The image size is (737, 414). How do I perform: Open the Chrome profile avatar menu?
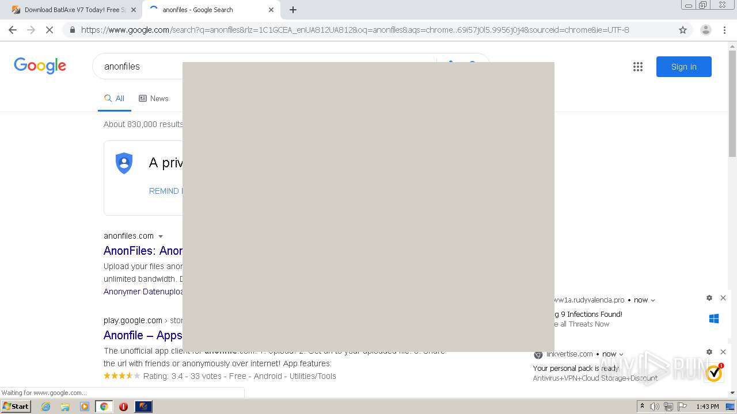(705, 30)
